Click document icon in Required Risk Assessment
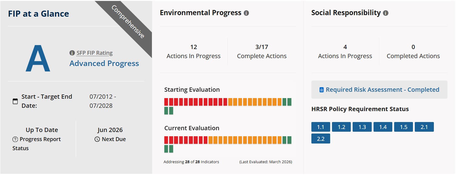Screen dimensions: 456x175 click(x=321, y=90)
